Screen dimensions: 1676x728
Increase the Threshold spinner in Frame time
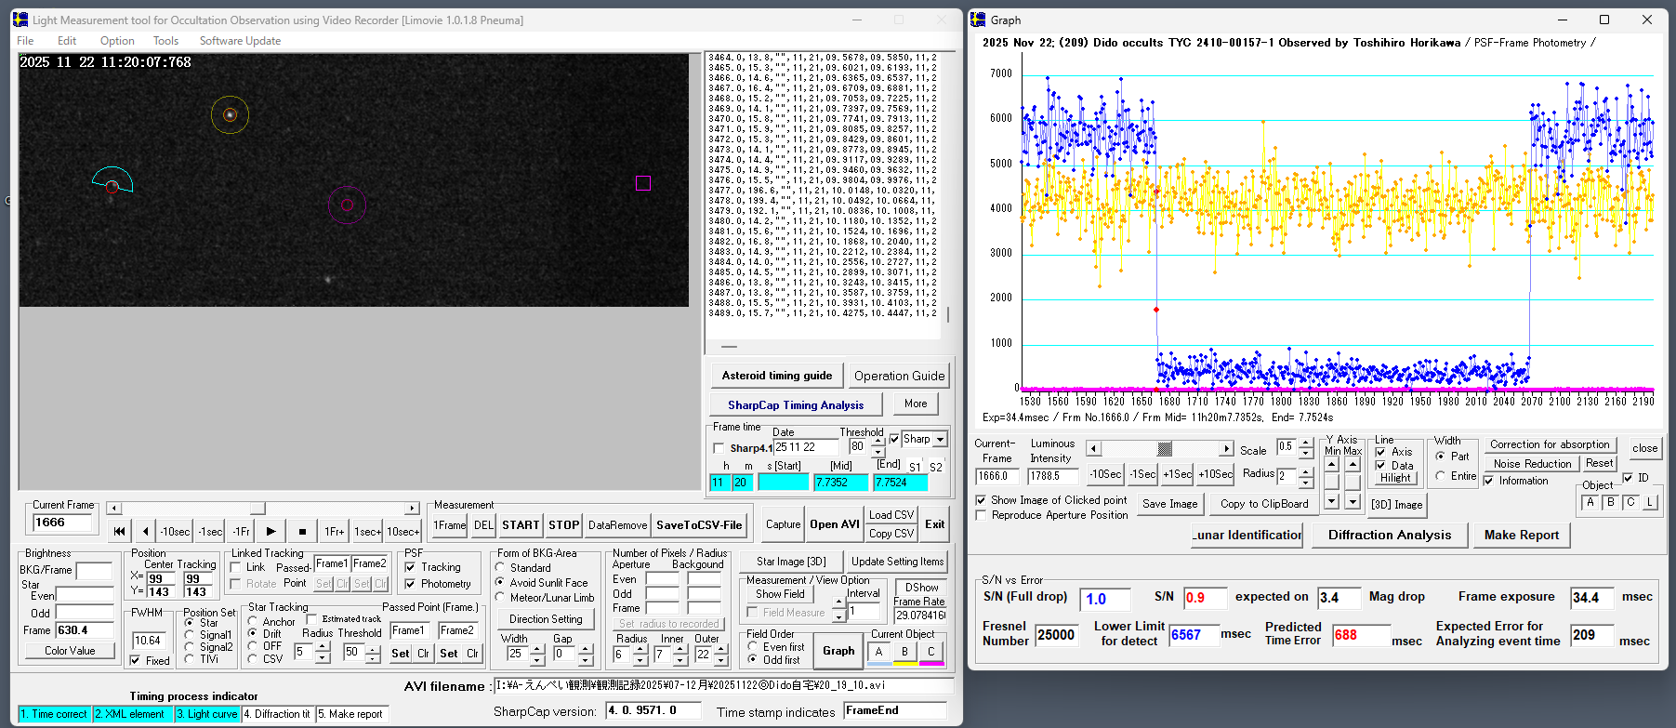point(878,442)
